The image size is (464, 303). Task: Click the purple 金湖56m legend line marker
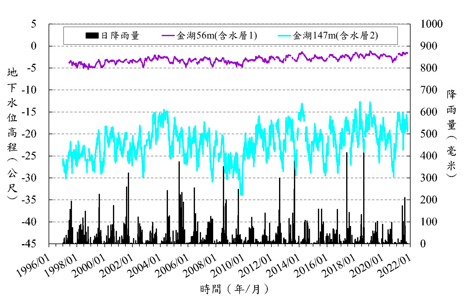(x=168, y=36)
